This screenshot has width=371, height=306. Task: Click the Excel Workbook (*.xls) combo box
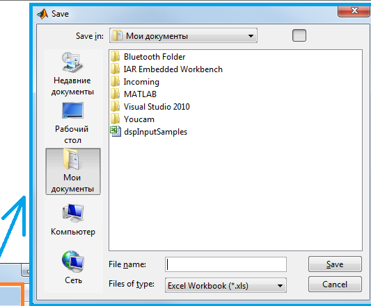point(226,285)
